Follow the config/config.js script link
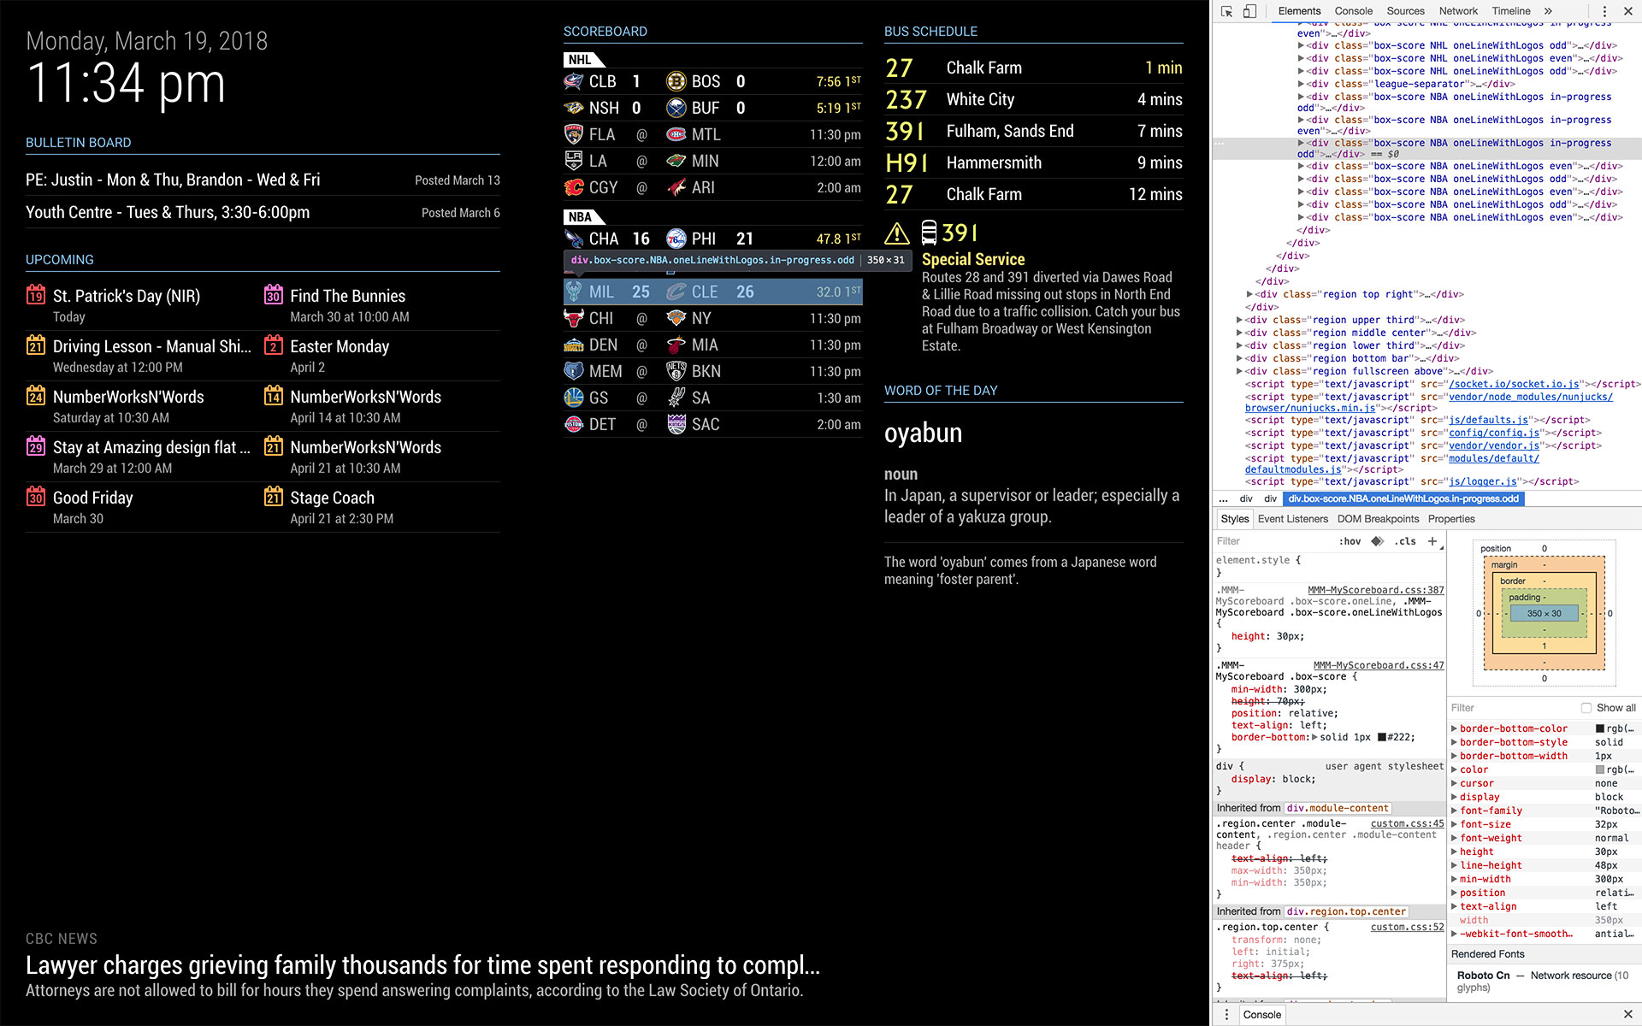Viewport: 1642px width, 1026px height. (x=1494, y=433)
